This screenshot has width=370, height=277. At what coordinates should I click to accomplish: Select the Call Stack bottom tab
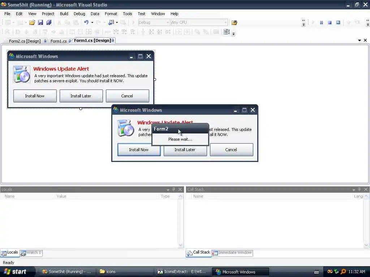click(x=199, y=252)
